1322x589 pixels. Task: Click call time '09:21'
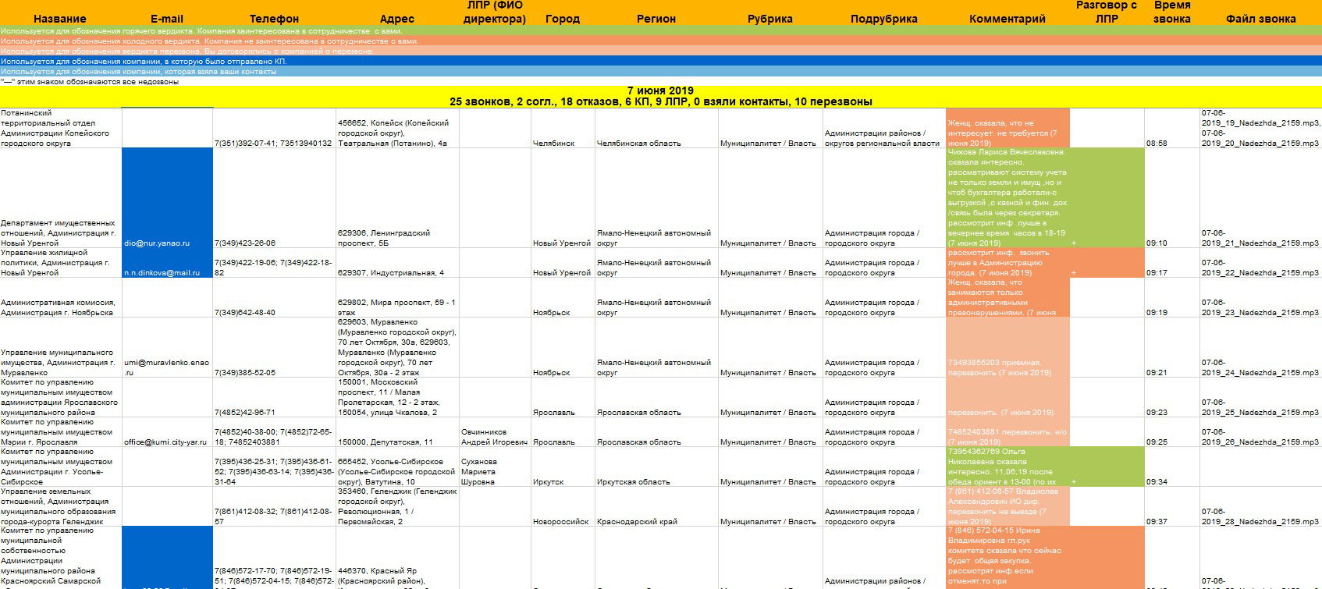click(x=1157, y=373)
